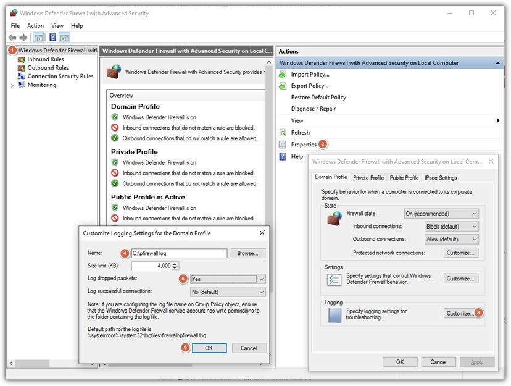Viewport: 511px width, 386px height.
Task: Click the Logging section notebook icon
Action: point(334,315)
